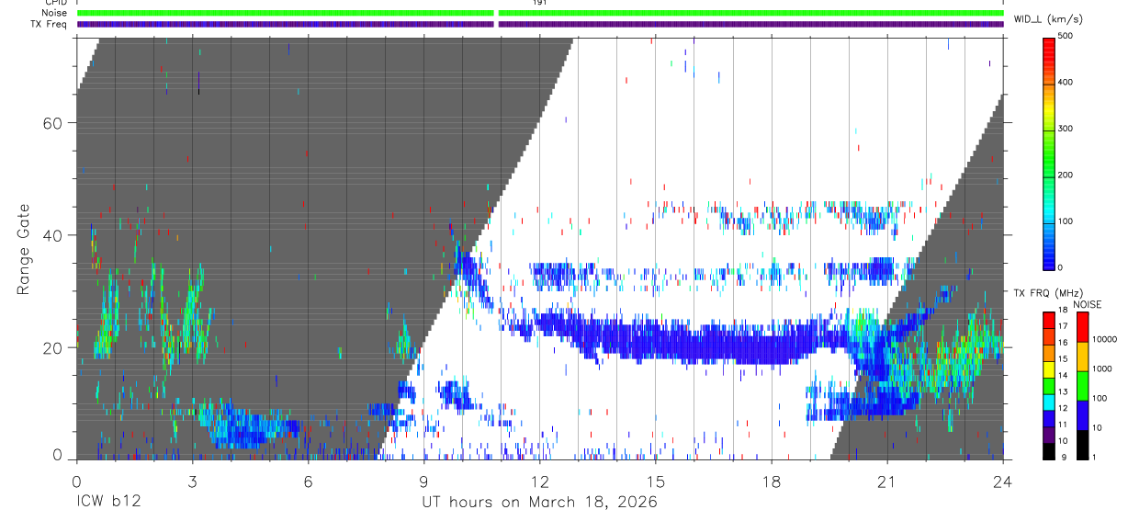1128x521 pixels.
Task: Click the 10000 tick on NOISE legend
Action: coord(1105,339)
